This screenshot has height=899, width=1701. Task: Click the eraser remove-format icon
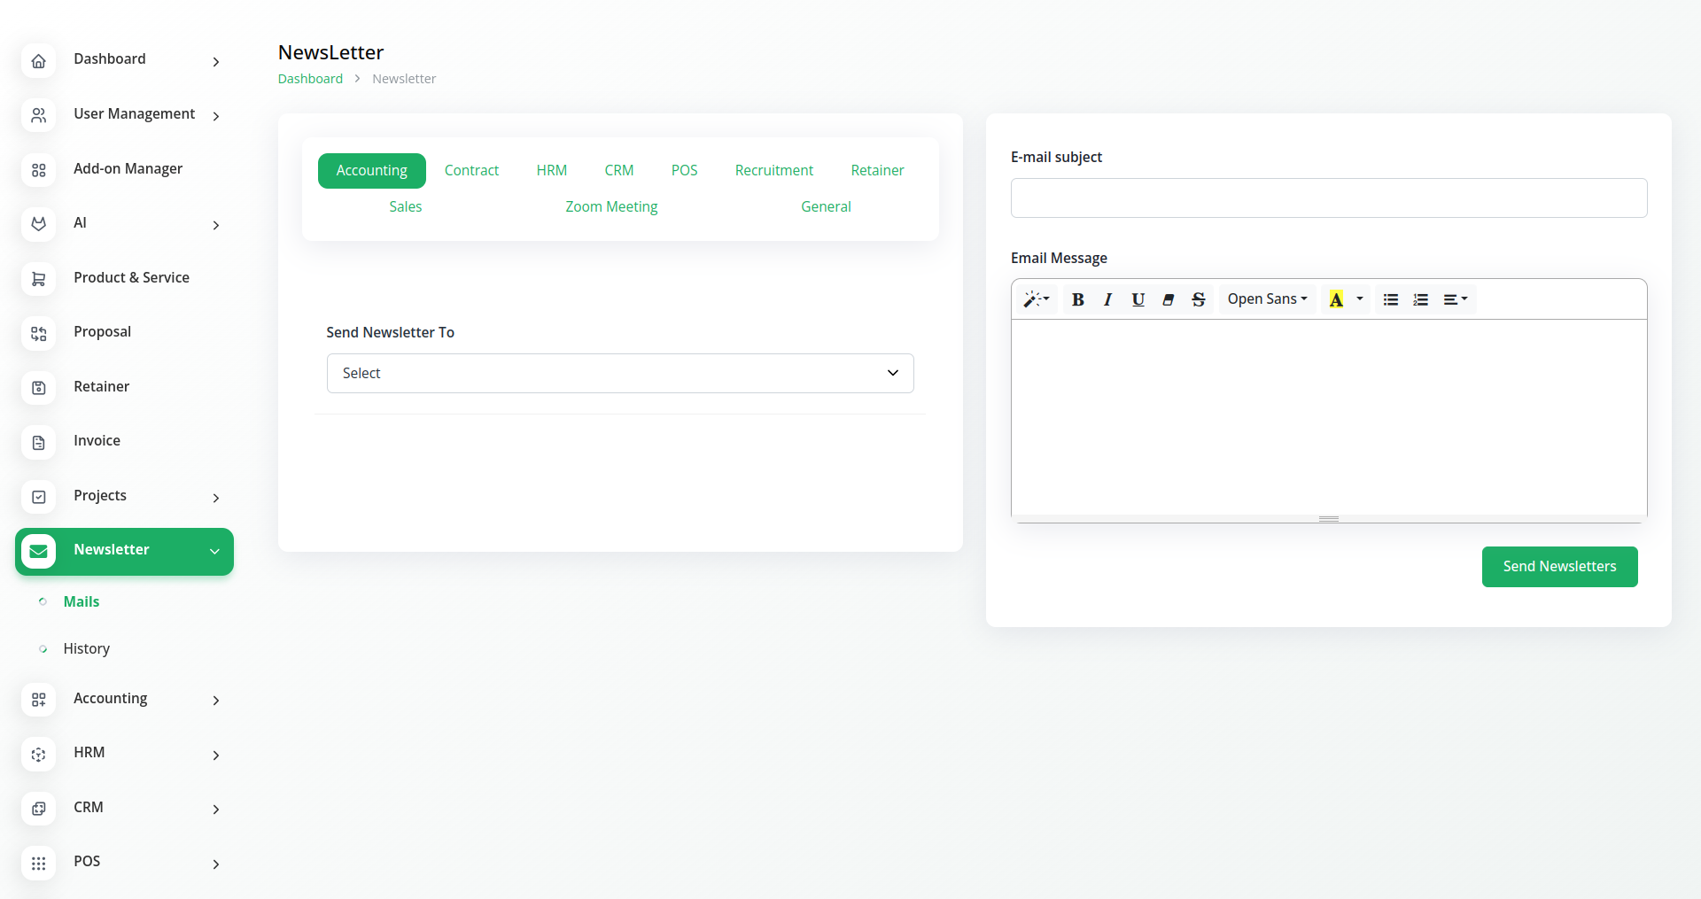pos(1169,299)
